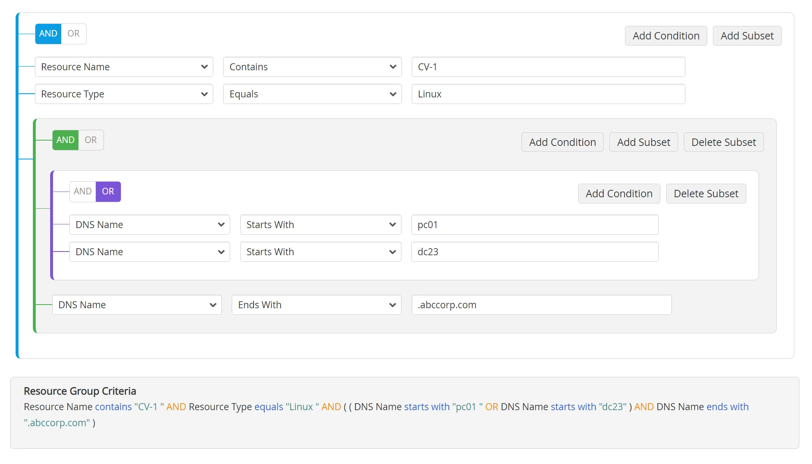Delete the purple OR subset
Image resolution: width=812 pixels, height=464 pixels.
(x=706, y=194)
